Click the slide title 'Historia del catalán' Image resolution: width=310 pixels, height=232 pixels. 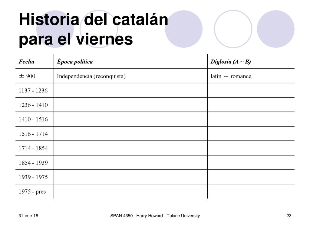[x=93, y=20]
